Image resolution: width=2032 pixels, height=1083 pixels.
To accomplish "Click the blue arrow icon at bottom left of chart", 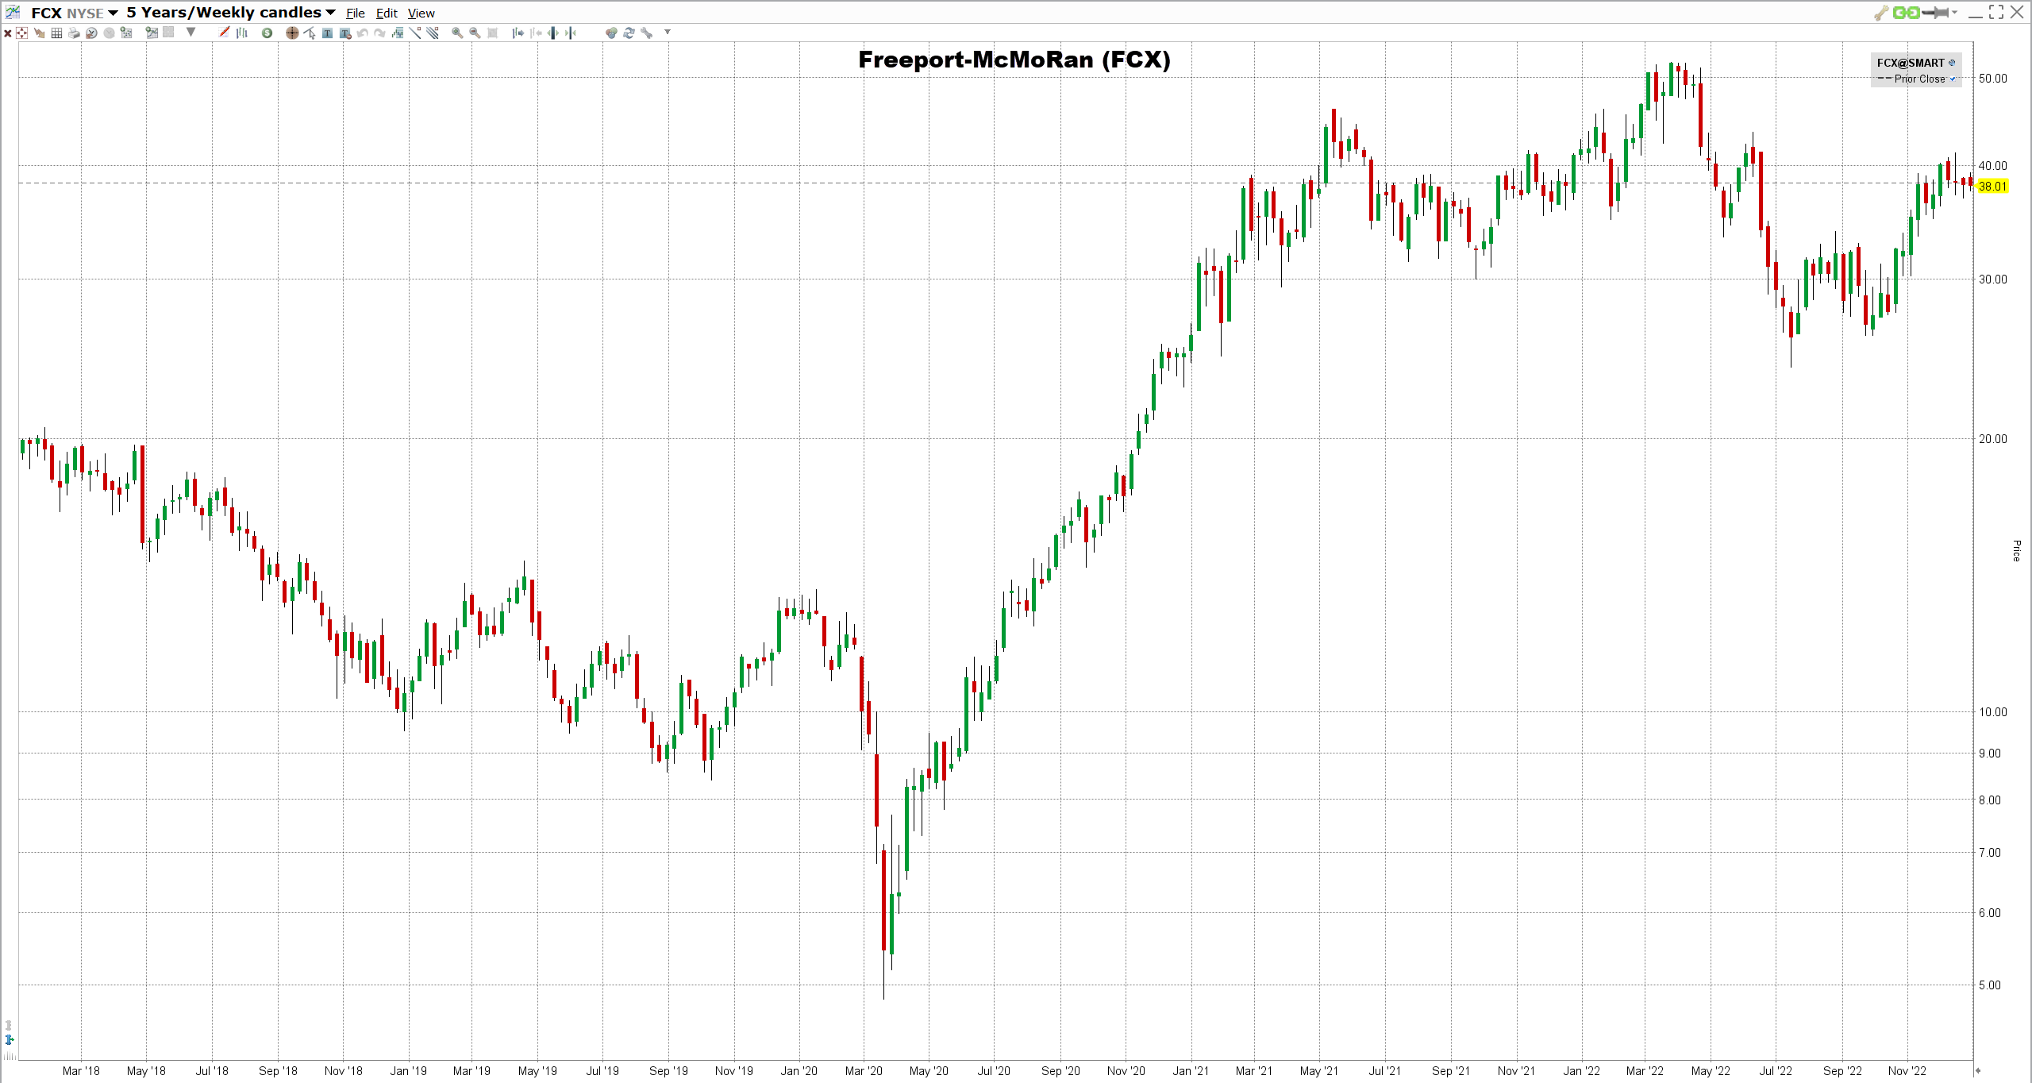I will coord(10,1039).
